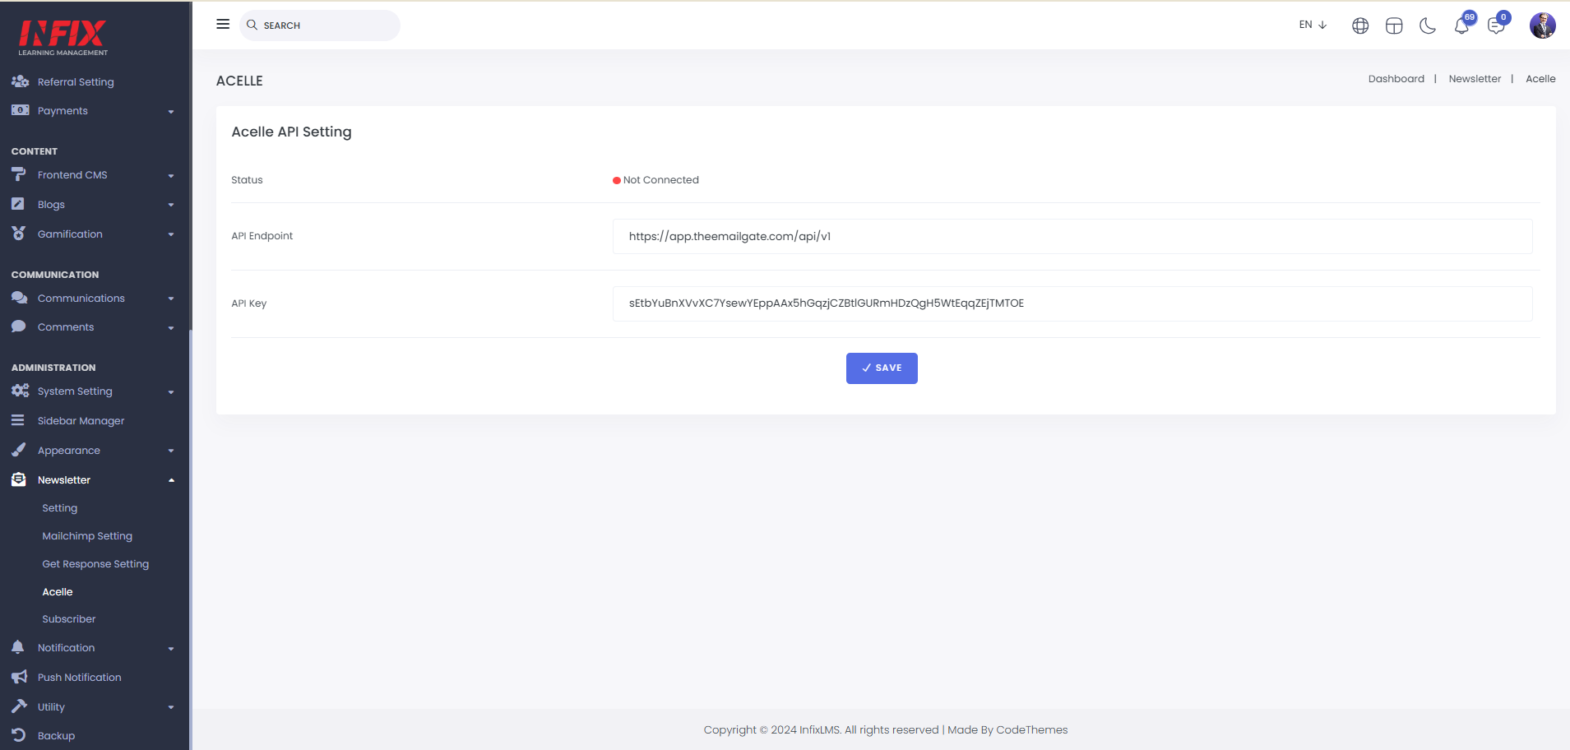Click the Notification bell icon in sidebar
The image size is (1570, 750).
pyautogui.click(x=18, y=647)
